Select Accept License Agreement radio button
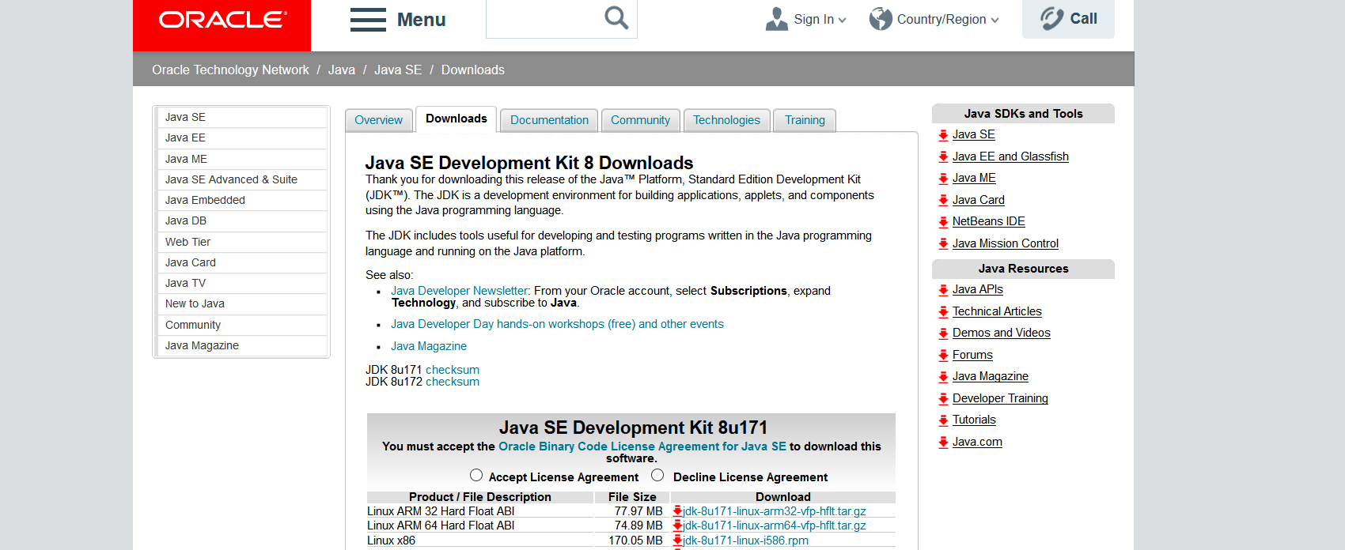The width and height of the screenshot is (1345, 550). (476, 475)
